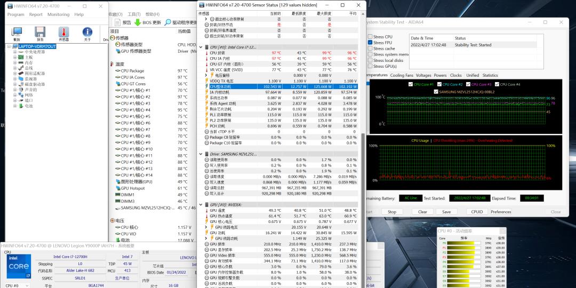
Task: Click the 传感器 group clock icon in AIDA64
Action: coord(112,38)
